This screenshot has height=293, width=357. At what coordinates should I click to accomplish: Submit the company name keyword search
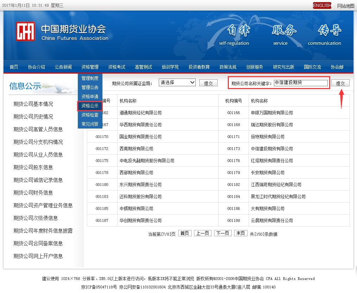[340, 83]
